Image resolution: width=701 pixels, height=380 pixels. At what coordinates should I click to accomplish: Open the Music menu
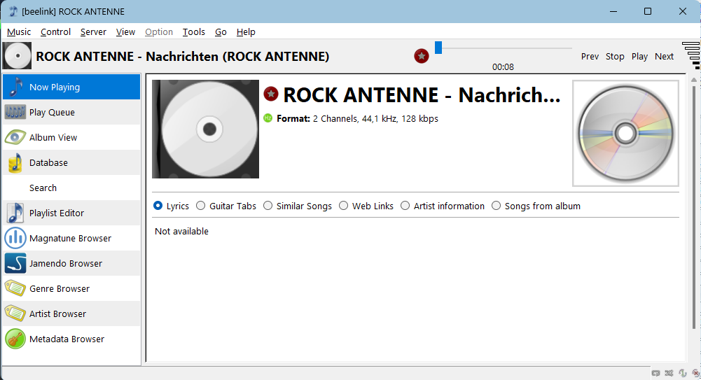tap(19, 31)
